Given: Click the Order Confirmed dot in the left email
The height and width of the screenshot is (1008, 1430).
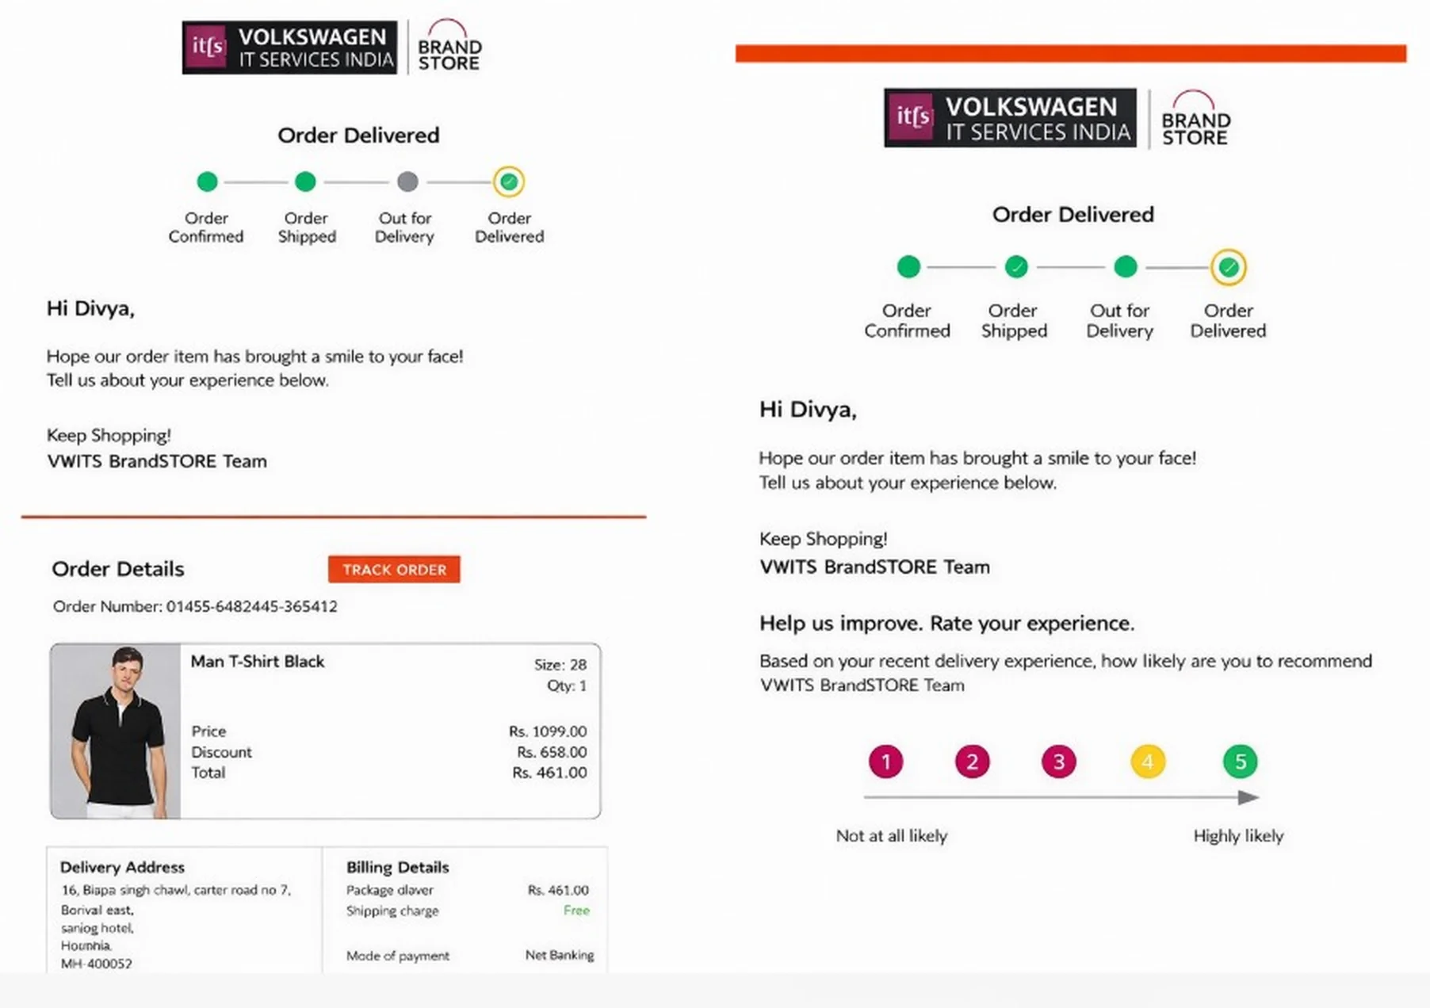Looking at the screenshot, I should [207, 181].
